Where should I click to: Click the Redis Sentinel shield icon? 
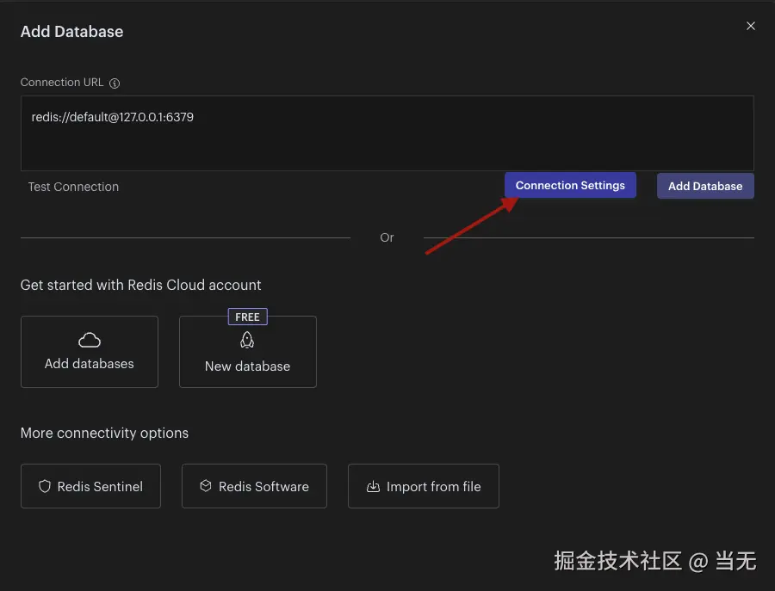click(45, 486)
